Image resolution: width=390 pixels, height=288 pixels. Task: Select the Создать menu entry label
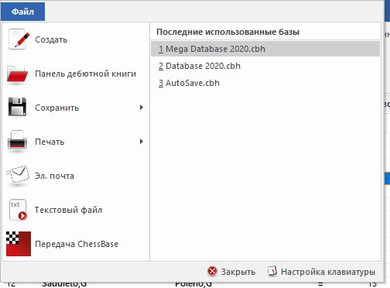(x=51, y=39)
